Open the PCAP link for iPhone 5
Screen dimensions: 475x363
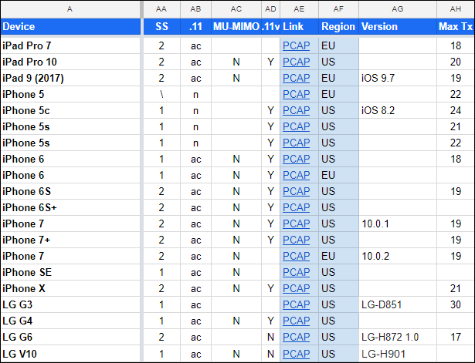[x=296, y=94]
